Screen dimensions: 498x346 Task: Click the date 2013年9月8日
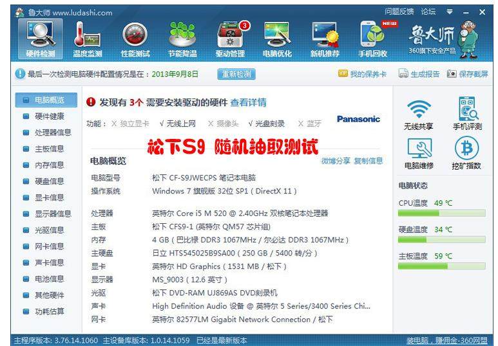click(175, 74)
